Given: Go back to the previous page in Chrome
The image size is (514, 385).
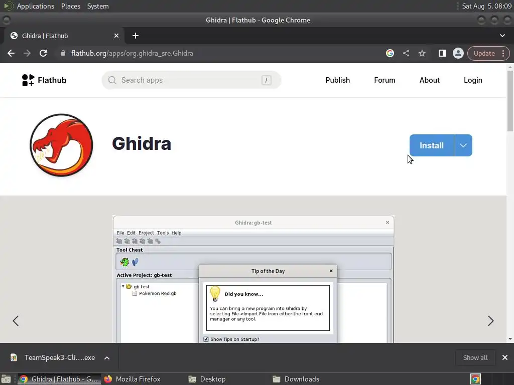Looking at the screenshot, I should 11,53.
